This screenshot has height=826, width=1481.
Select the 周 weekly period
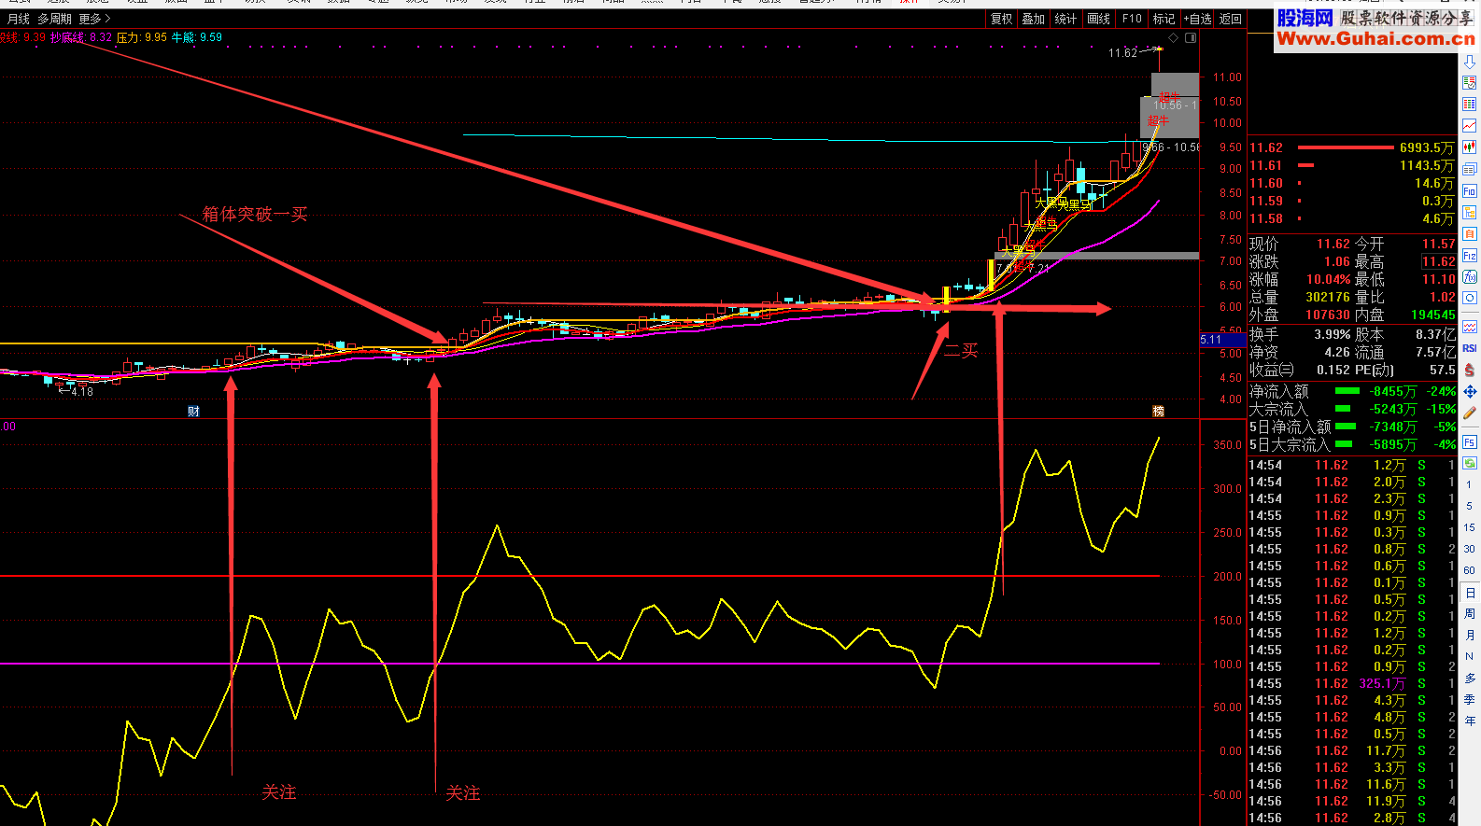[x=1470, y=614]
